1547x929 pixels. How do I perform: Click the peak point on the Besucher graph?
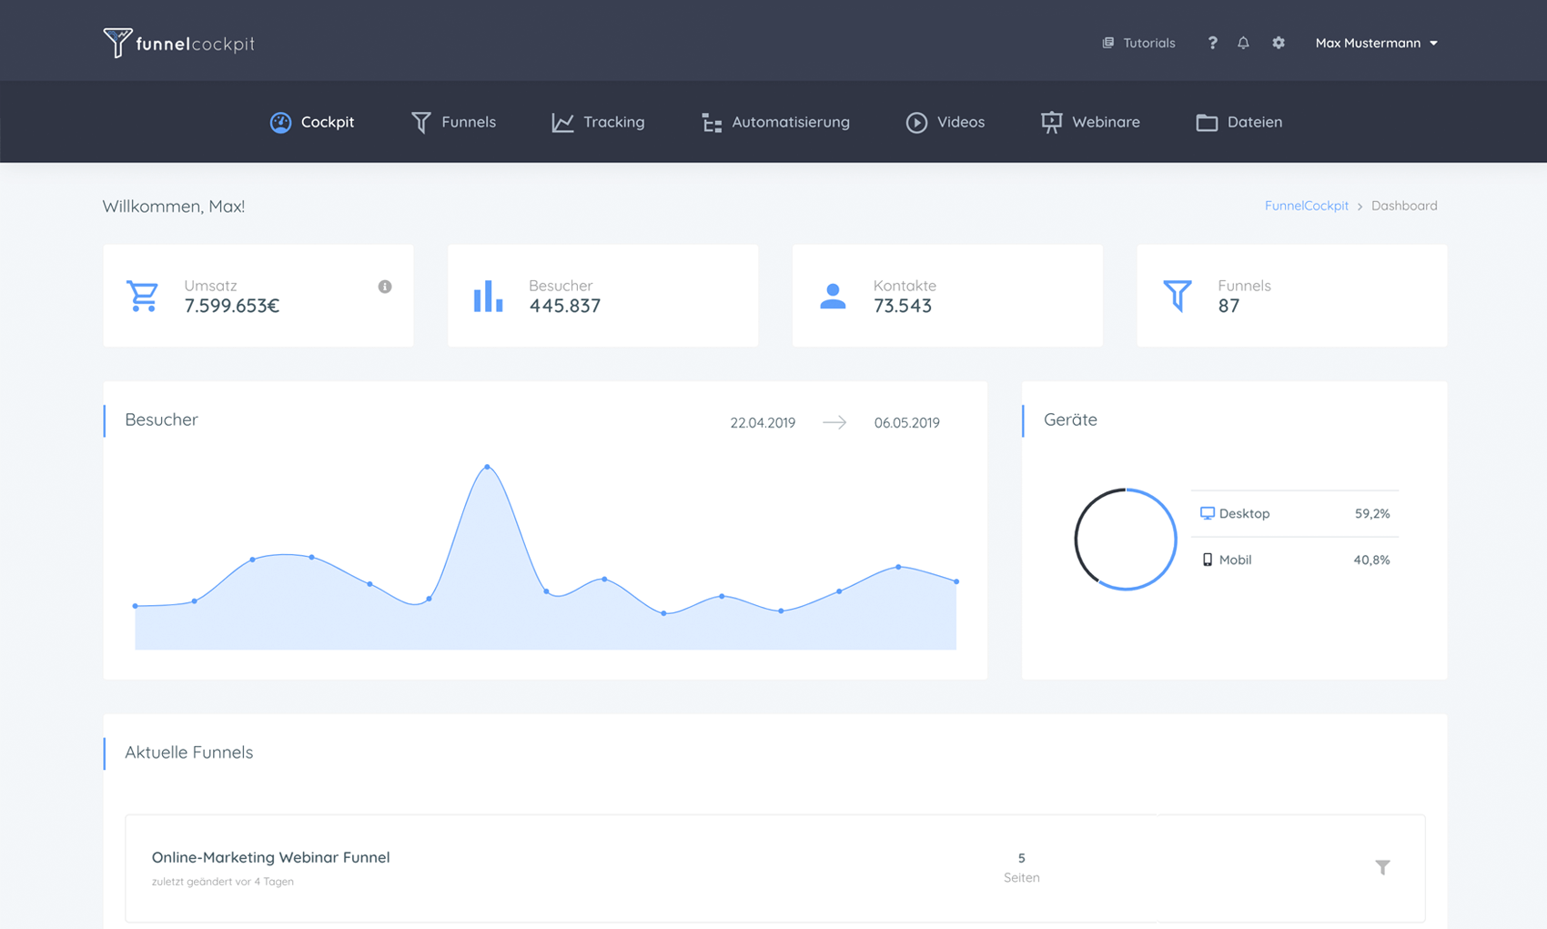coord(488,467)
